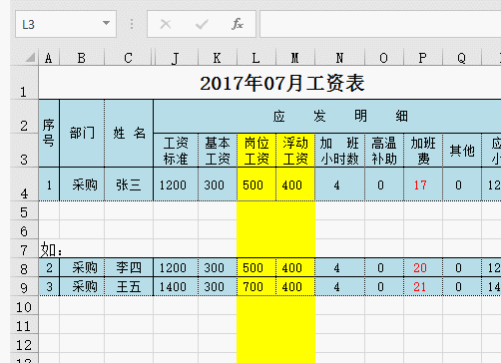
Task: Select column N header
Action: [339, 58]
